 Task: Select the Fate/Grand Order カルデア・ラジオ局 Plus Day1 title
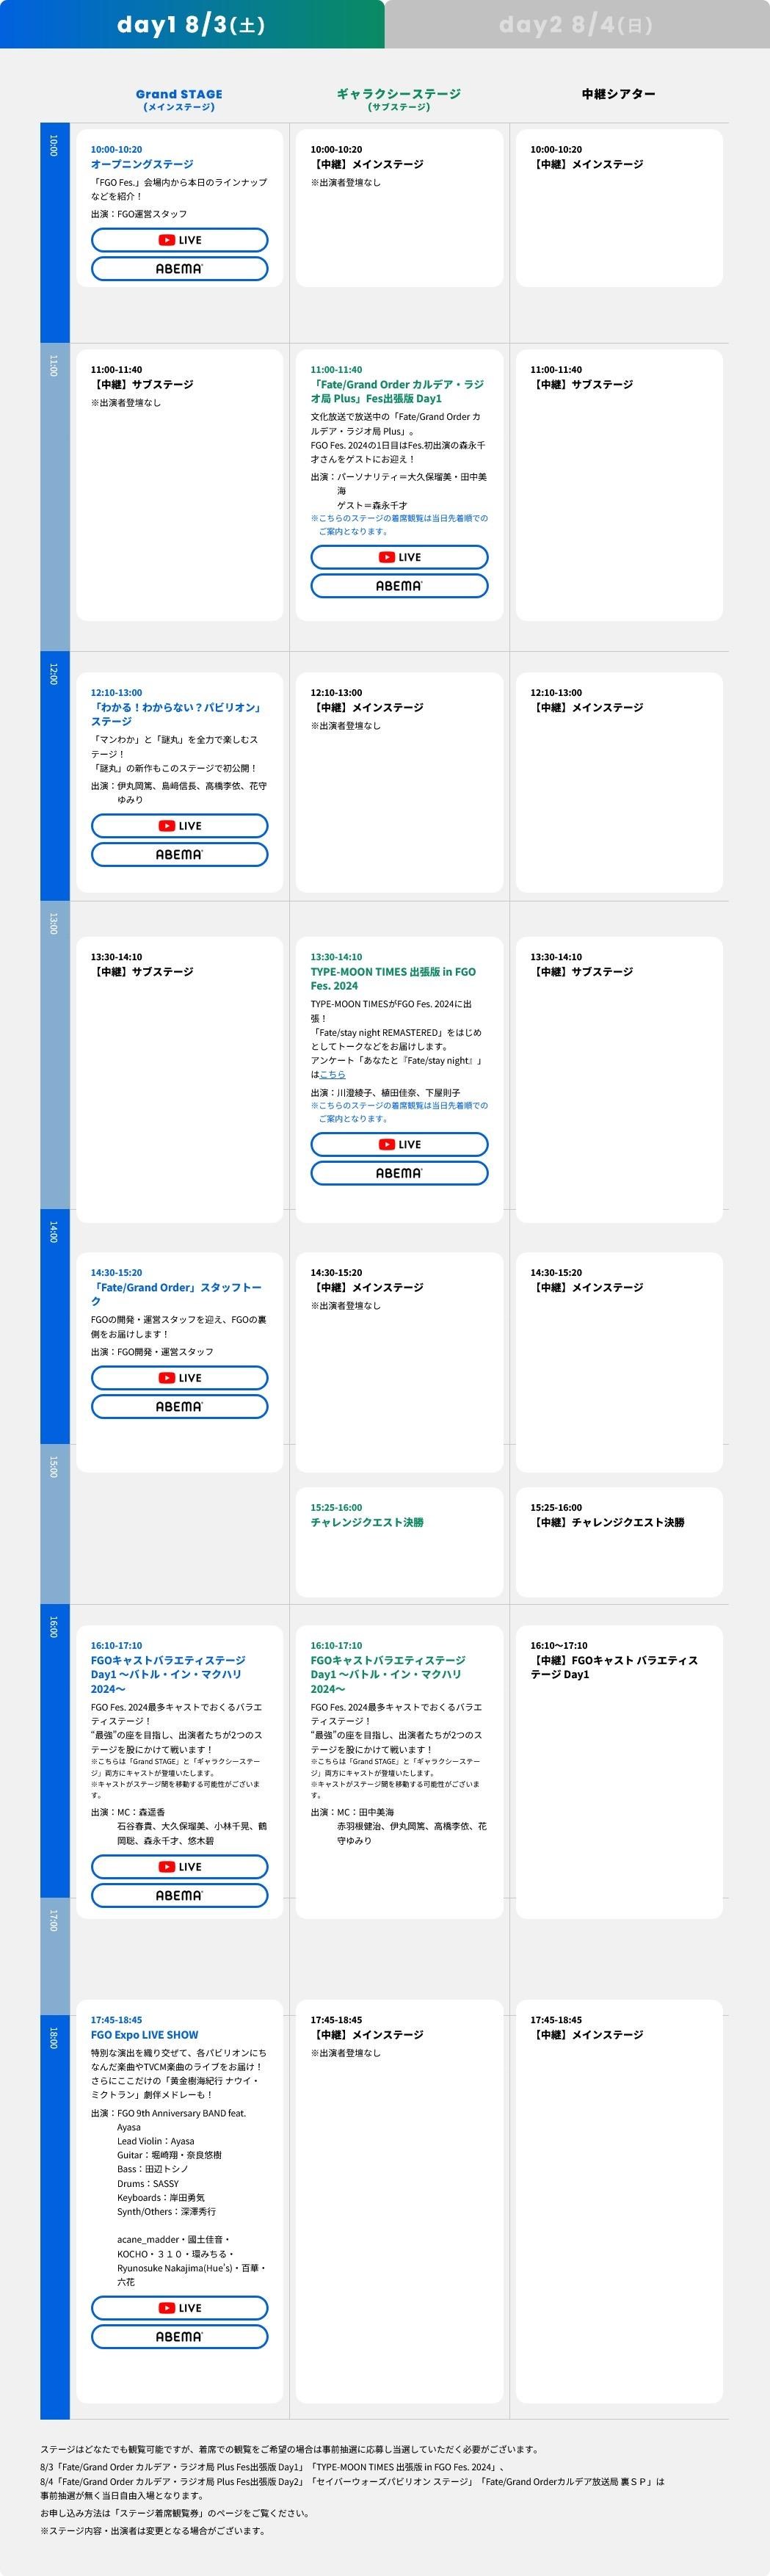(397, 391)
